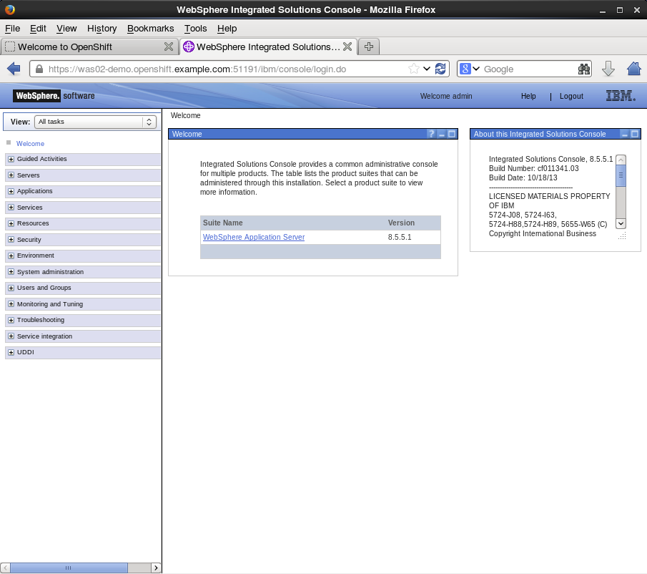This screenshot has height=574, width=647.
Task: Go to the browser Home icon
Action: coord(634,69)
